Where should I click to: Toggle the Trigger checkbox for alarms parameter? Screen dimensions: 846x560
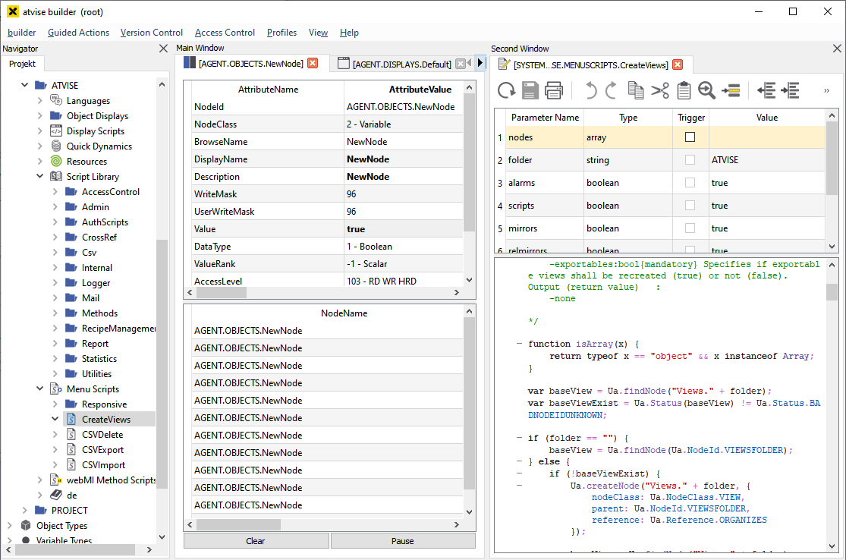click(x=690, y=183)
